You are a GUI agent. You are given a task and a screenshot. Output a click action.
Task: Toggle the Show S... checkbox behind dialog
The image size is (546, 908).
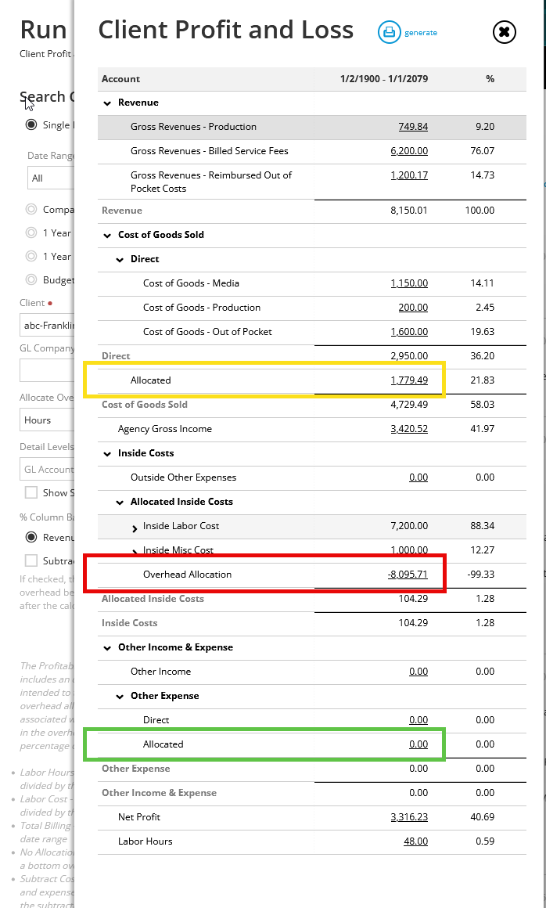click(x=31, y=493)
